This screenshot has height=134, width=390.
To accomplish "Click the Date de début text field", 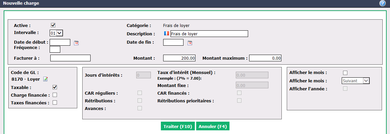I will 60,42.
